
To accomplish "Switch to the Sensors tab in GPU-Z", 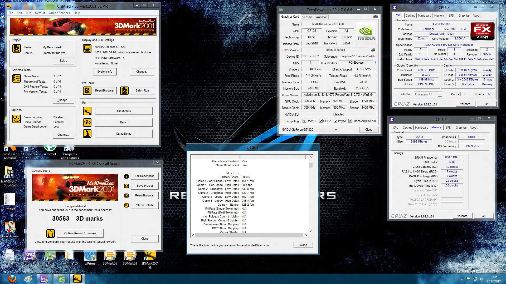I will (307, 17).
